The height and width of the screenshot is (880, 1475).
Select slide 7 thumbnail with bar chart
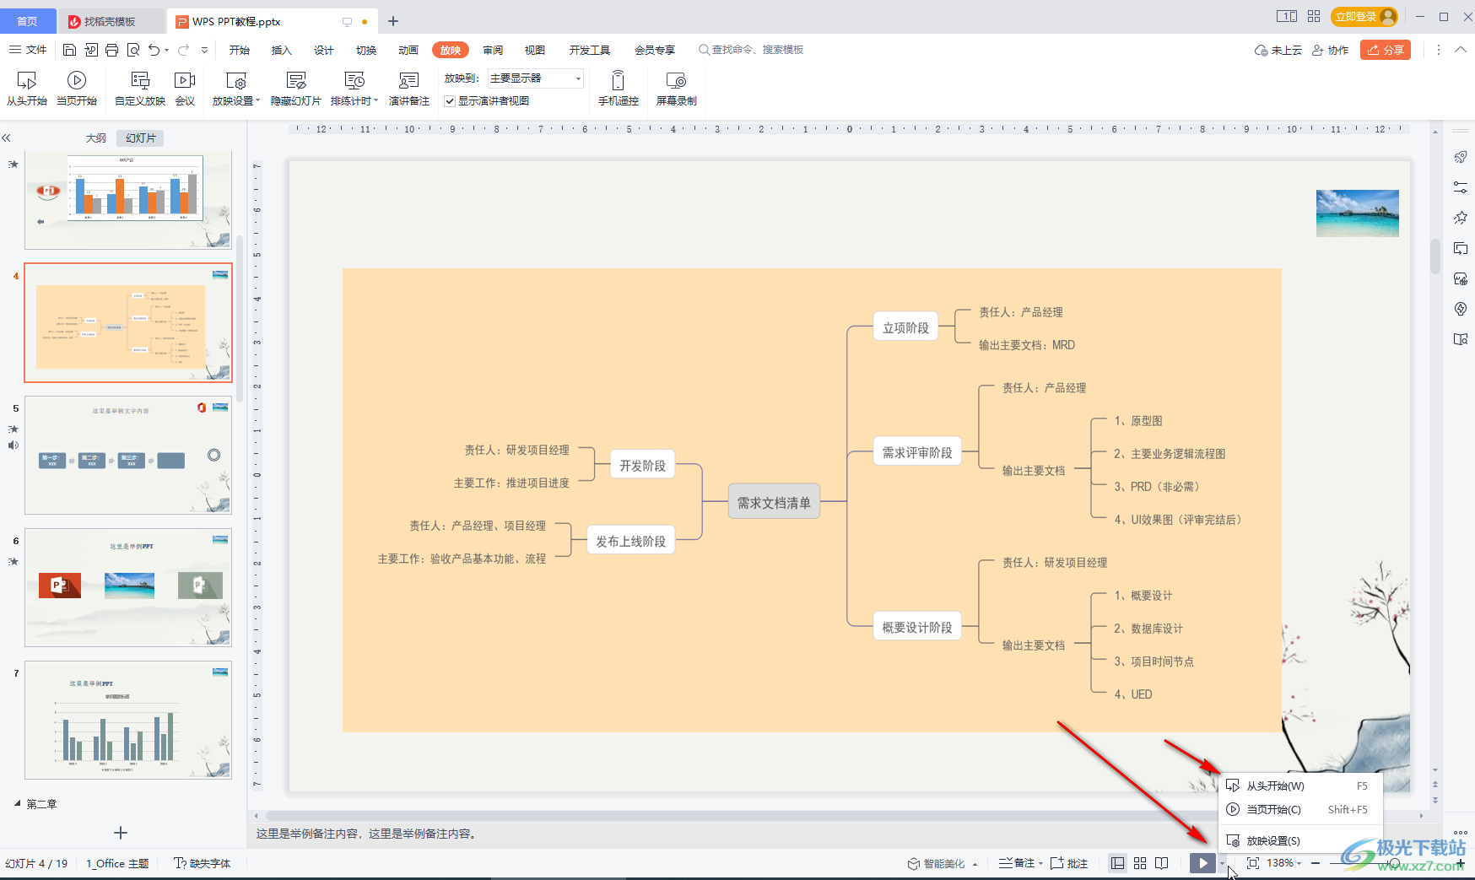pos(128,720)
